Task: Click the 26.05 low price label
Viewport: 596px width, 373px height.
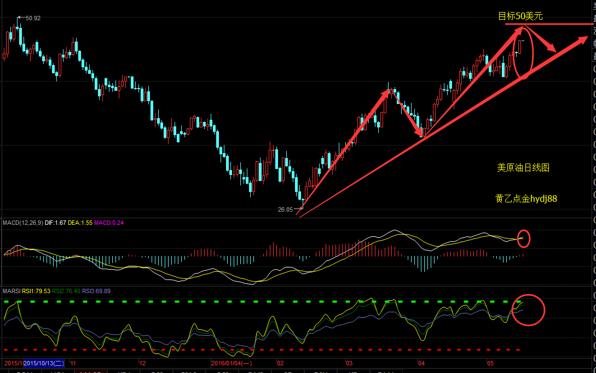Action: (x=285, y=209)
